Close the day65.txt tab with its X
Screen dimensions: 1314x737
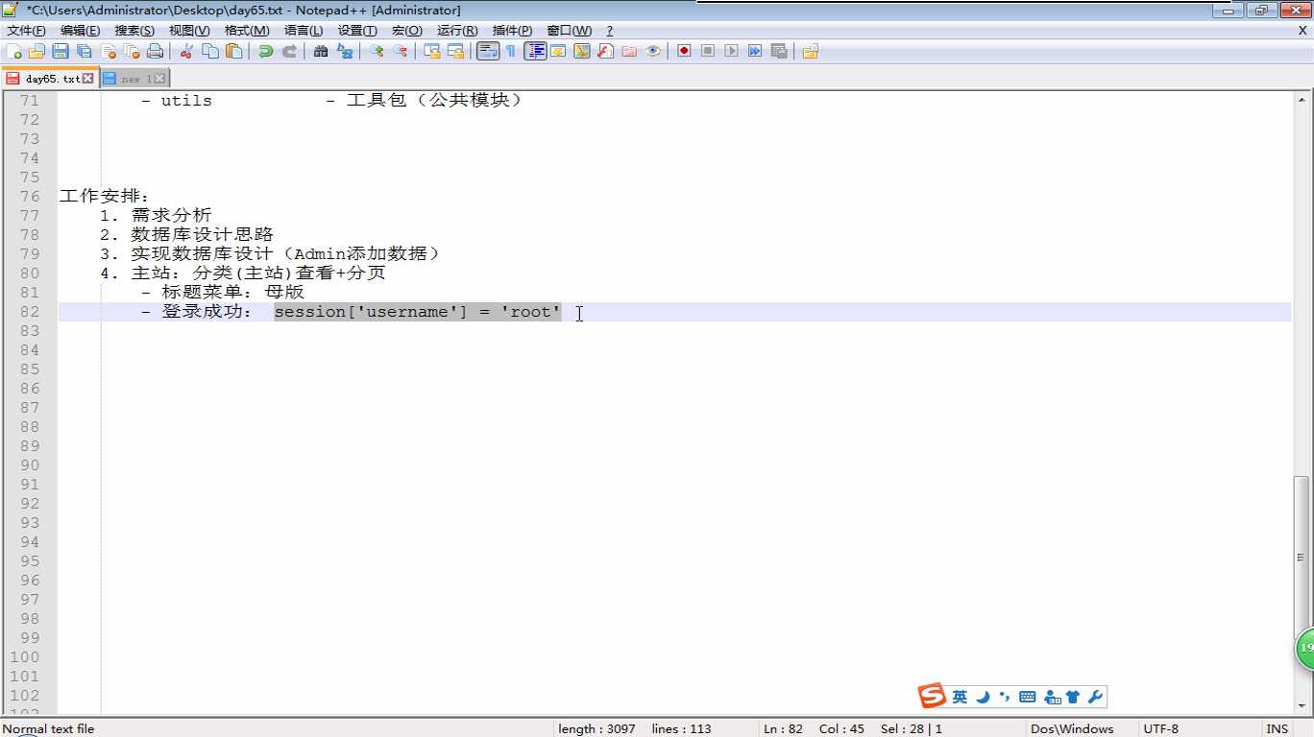click(88, 79)
